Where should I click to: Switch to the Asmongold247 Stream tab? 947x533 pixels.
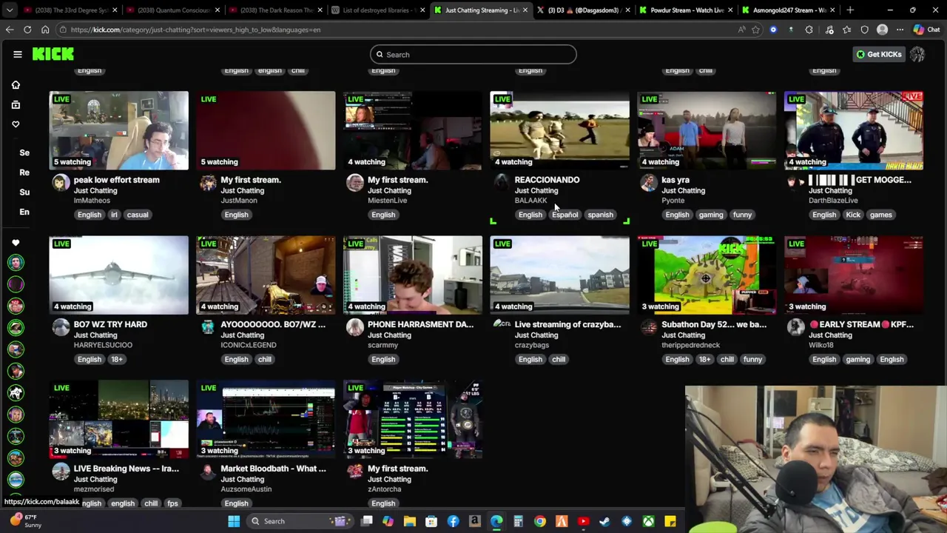pos(787,10)
